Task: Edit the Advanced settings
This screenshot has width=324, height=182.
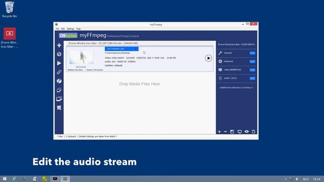Action: click(252, 62)
